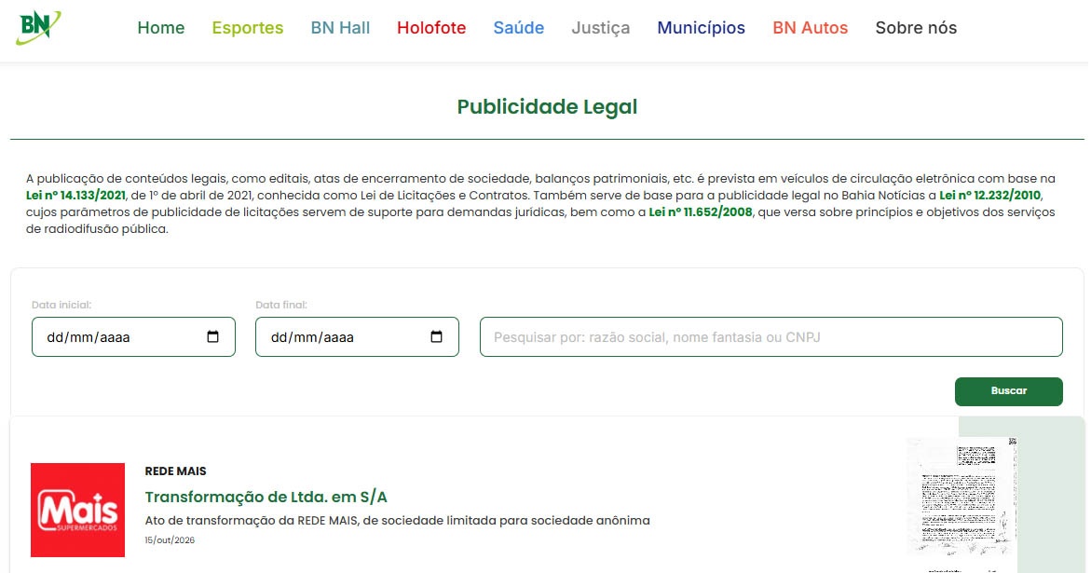The width and height of the screenshot is (1091, 573).
Task: Click the Publicidade Legal heading
Action: (547, 106)
